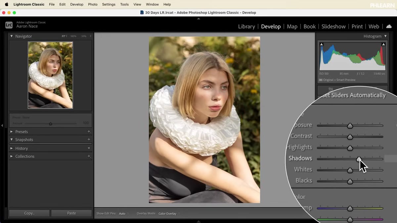Open the Show Edit Pins Auto dropdown

coord(124,214)
